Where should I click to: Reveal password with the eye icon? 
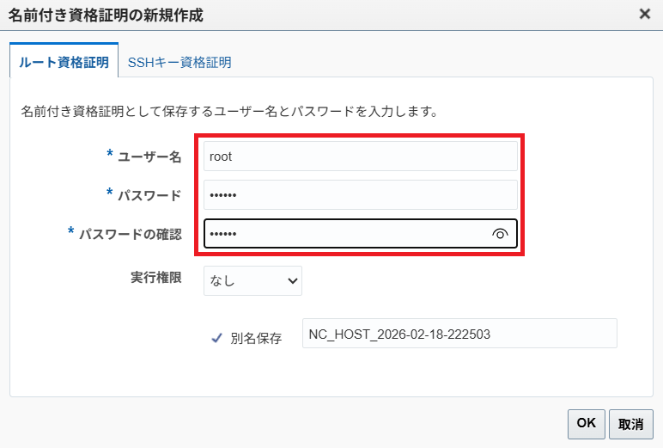point(501,234)
